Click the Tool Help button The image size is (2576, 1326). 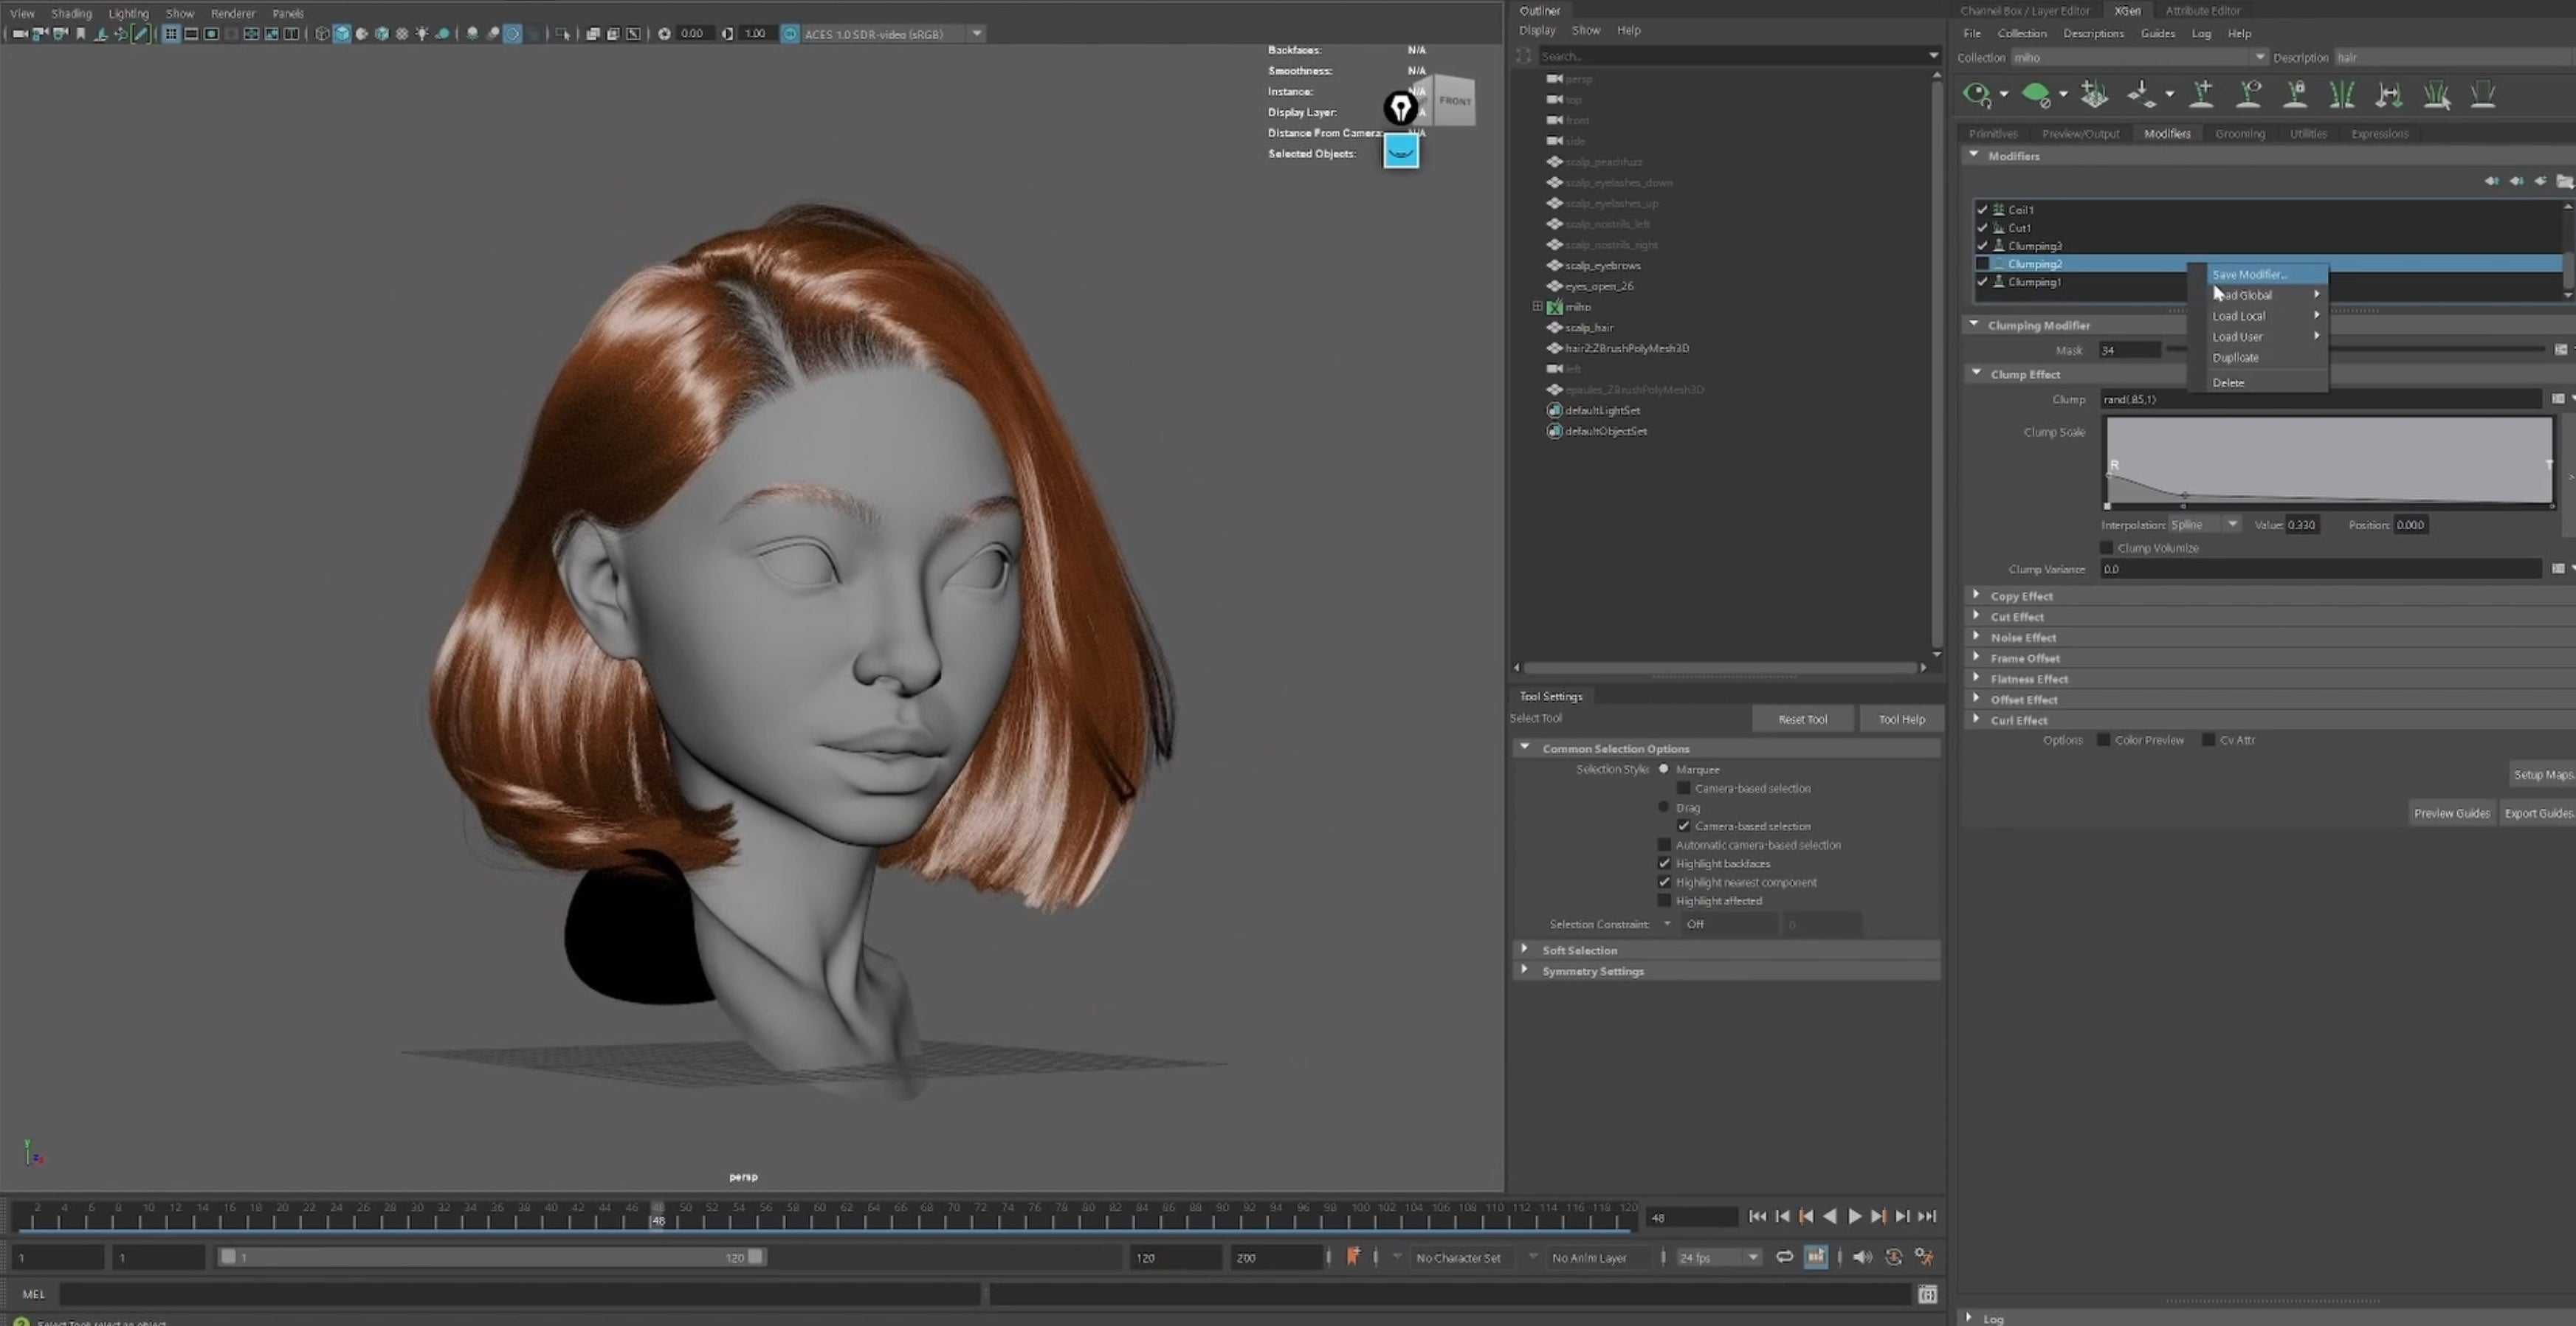click(x=1901, y=719)
